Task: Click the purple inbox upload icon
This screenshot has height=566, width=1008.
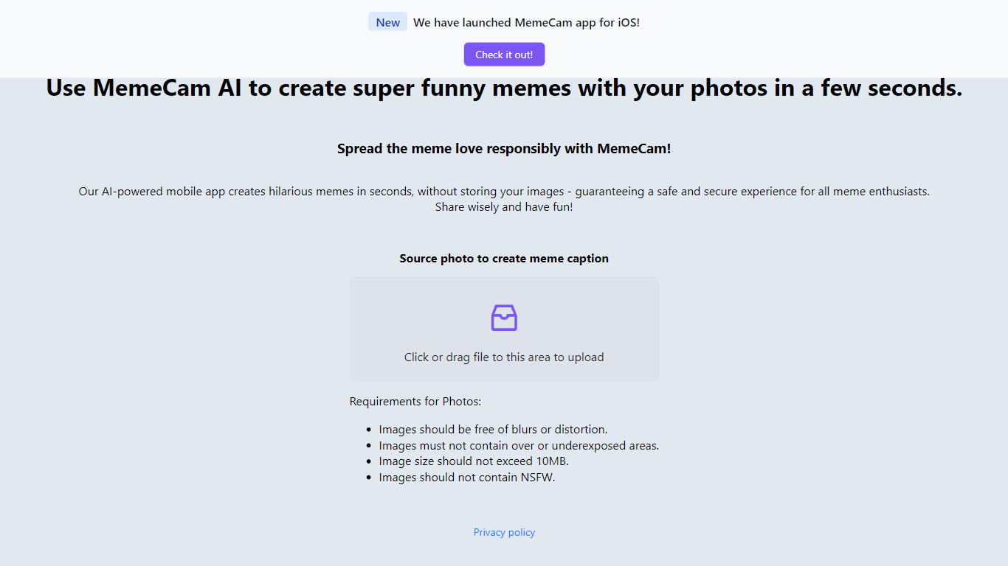Action: (x=504, y=318)
